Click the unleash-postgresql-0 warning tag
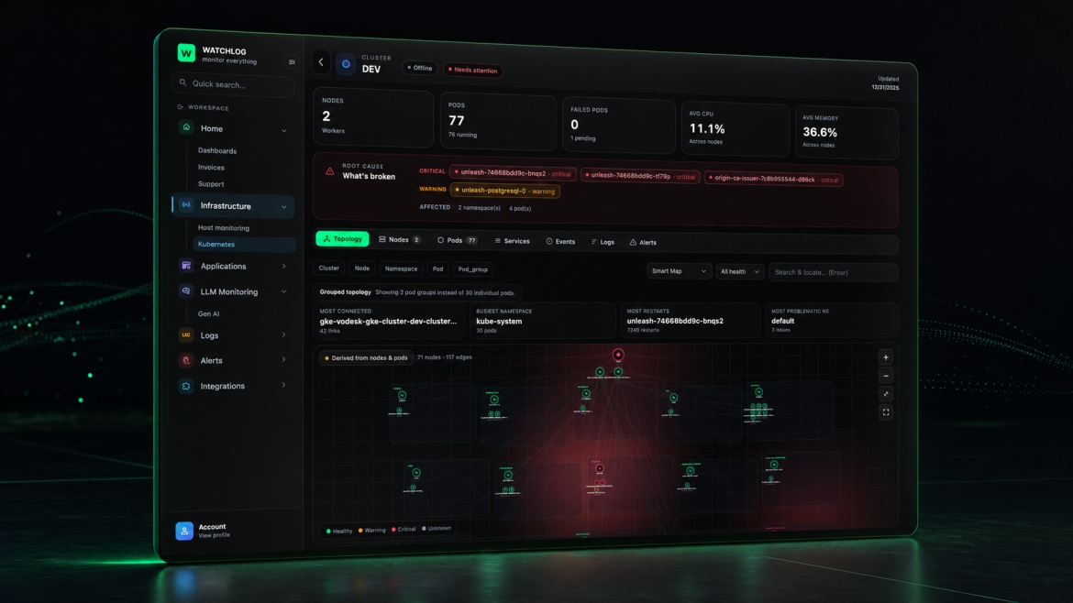The height and width of the screenshot is (603, 1073). pos(505,191)
